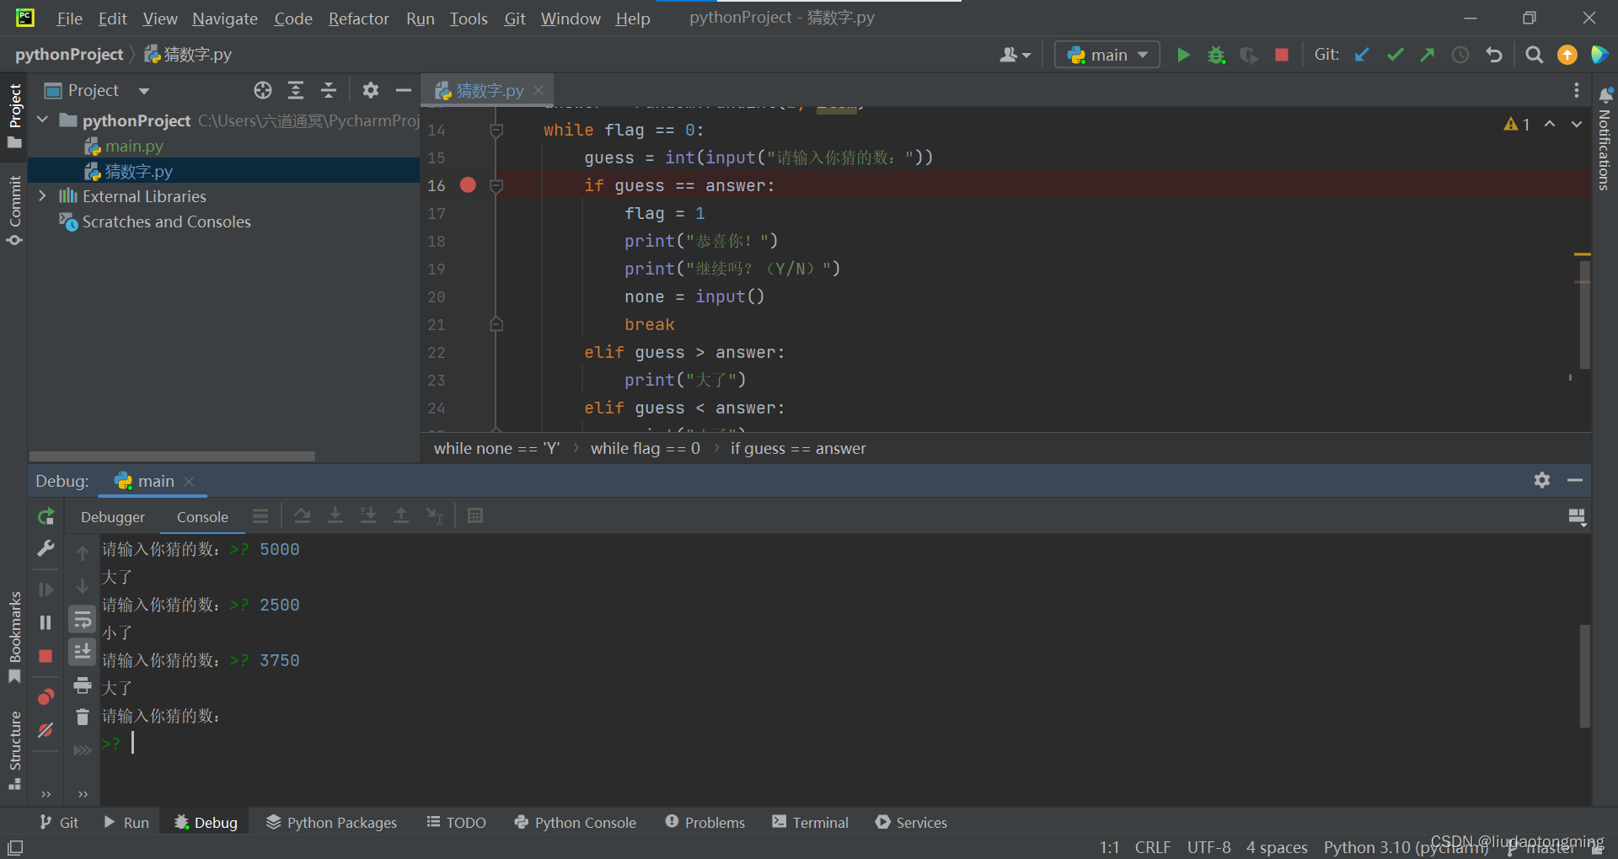This screenshot has width=1618, height=859.
Task: Commit changes with Git green checkmark
Action: point(1395,55)
